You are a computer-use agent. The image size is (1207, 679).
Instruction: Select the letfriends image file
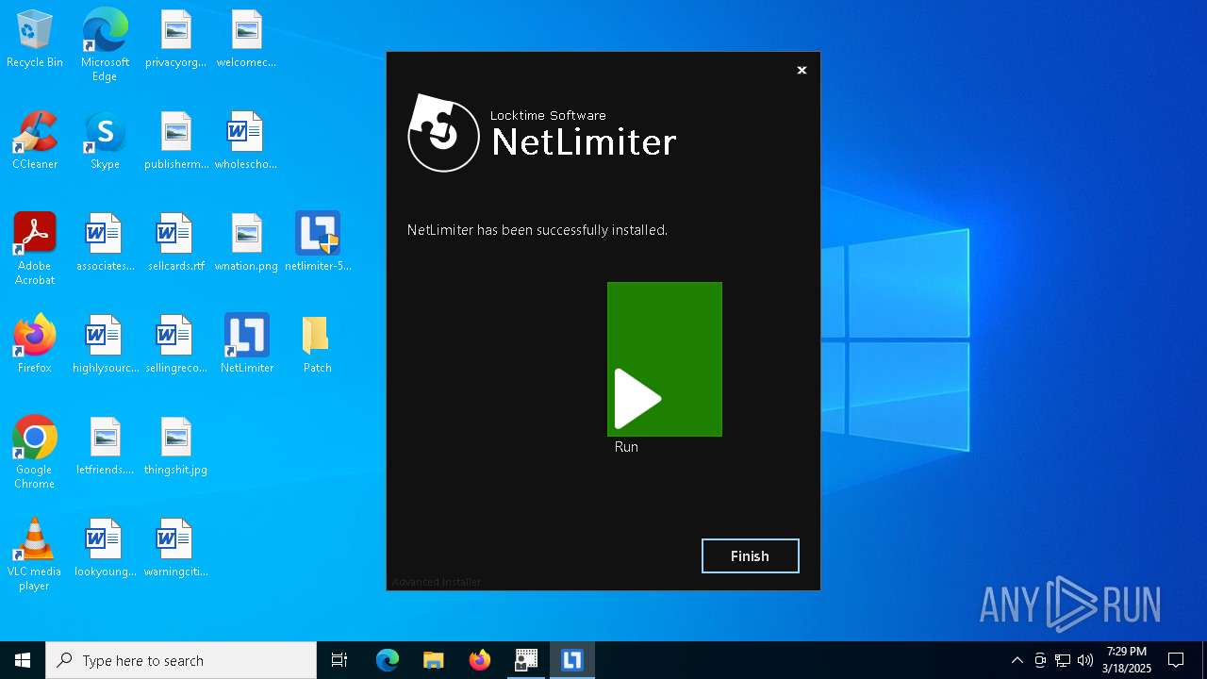(105, 447)
